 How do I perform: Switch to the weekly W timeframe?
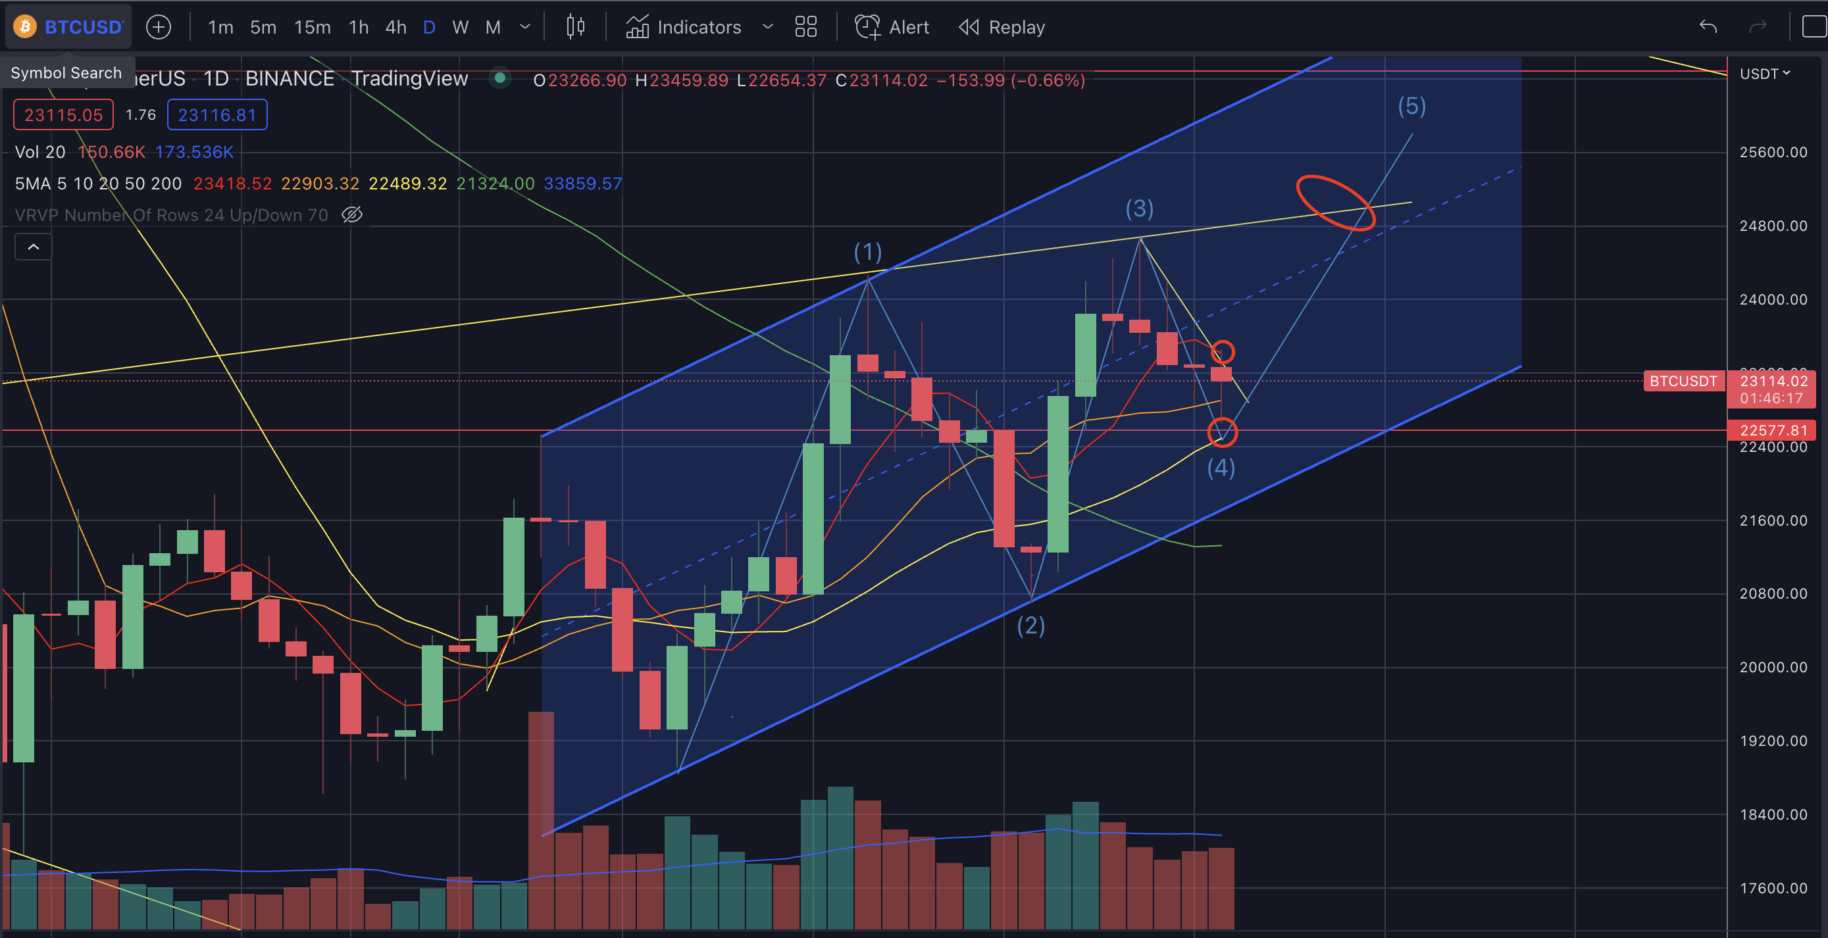coord(460,27)
